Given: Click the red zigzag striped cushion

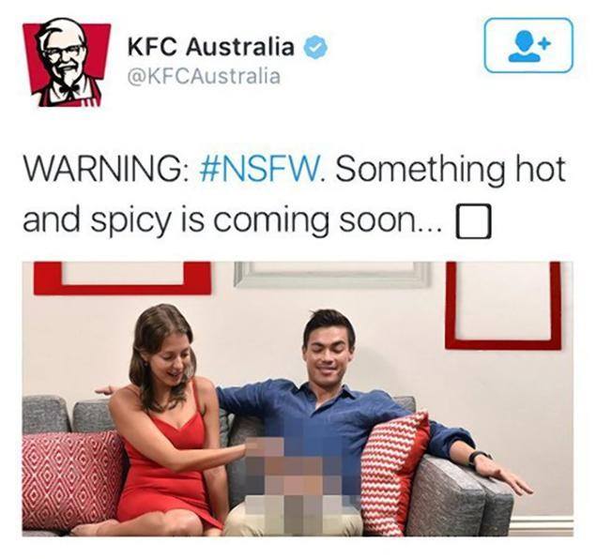Looking at the screenshot, I should click(x=393, y=475).
